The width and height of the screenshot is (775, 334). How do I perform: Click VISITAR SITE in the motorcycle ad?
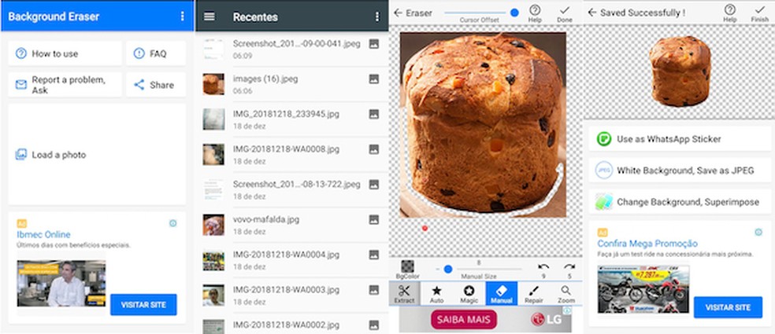coord(728,307)
